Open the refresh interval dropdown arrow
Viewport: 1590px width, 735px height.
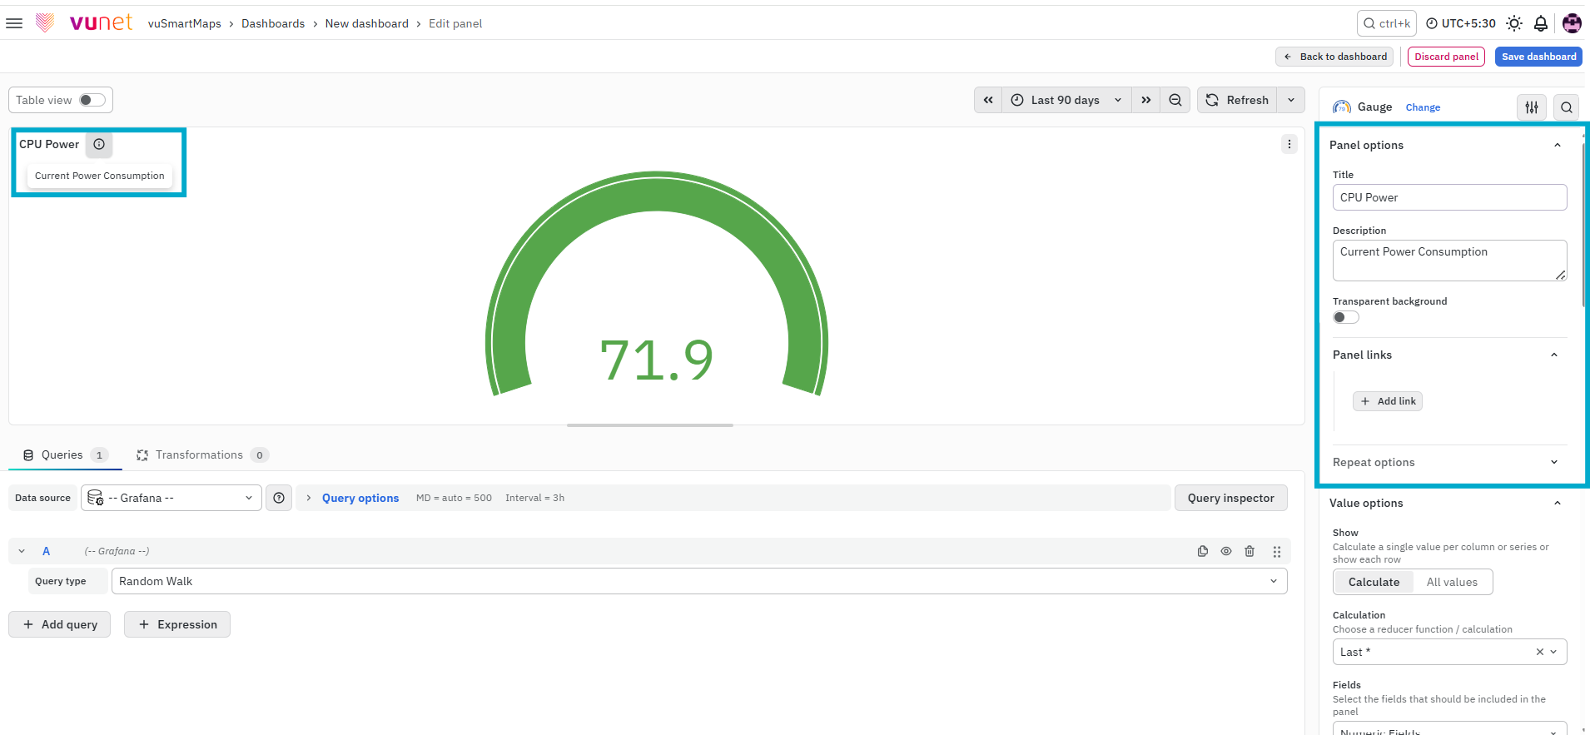coord(1291,100)
